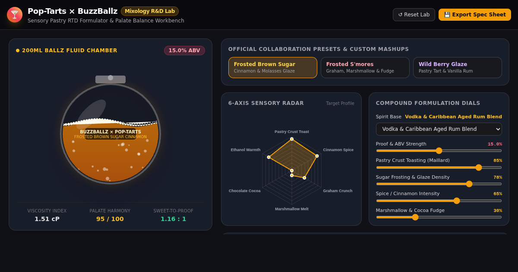Move the Marshmallow & Cocoa Fudge slider
This screenshot has height=272, width=518.
tap(439, 217)
